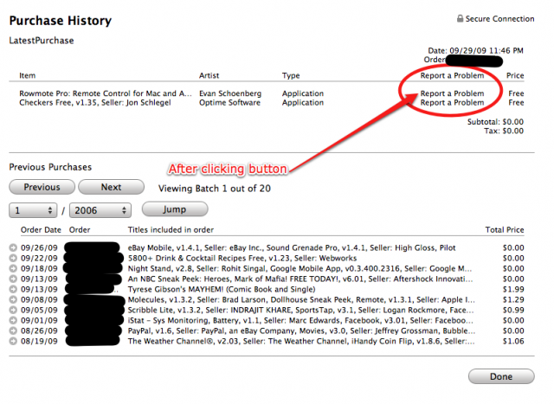Click the Previous batch button
The image size is (554, 404).
(42, 187)
